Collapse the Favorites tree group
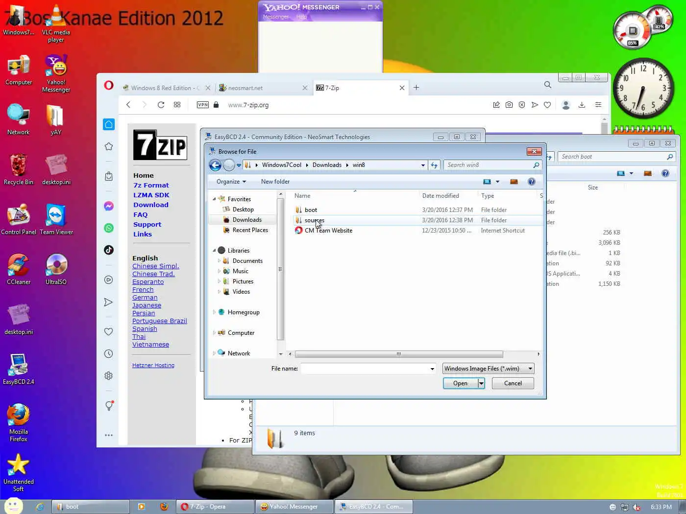The height and width of the screenshot is (514, 686). (x=214, y=199)
